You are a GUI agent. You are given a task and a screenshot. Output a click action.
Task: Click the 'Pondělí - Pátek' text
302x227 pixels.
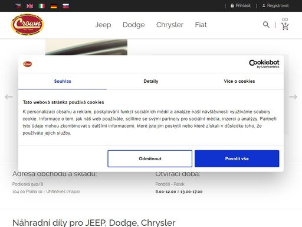pos(170,184)
